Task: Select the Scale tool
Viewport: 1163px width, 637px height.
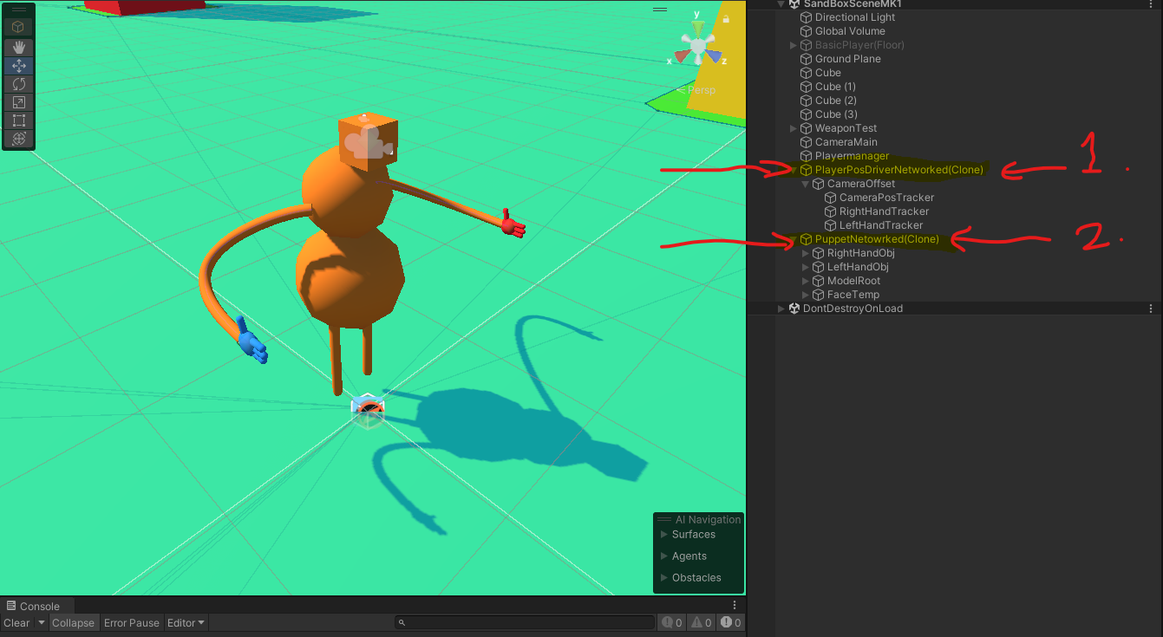Action: tap(18, 102)
